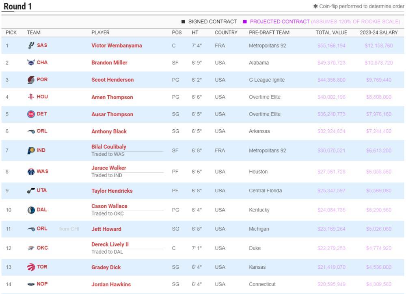Screen dimensions: 406x294
Task: Click the Detroit Pistons logo icon
Action: coord(31,114)
